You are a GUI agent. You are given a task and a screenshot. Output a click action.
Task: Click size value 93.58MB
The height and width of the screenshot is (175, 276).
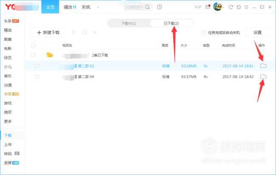(x=189, y=66)
